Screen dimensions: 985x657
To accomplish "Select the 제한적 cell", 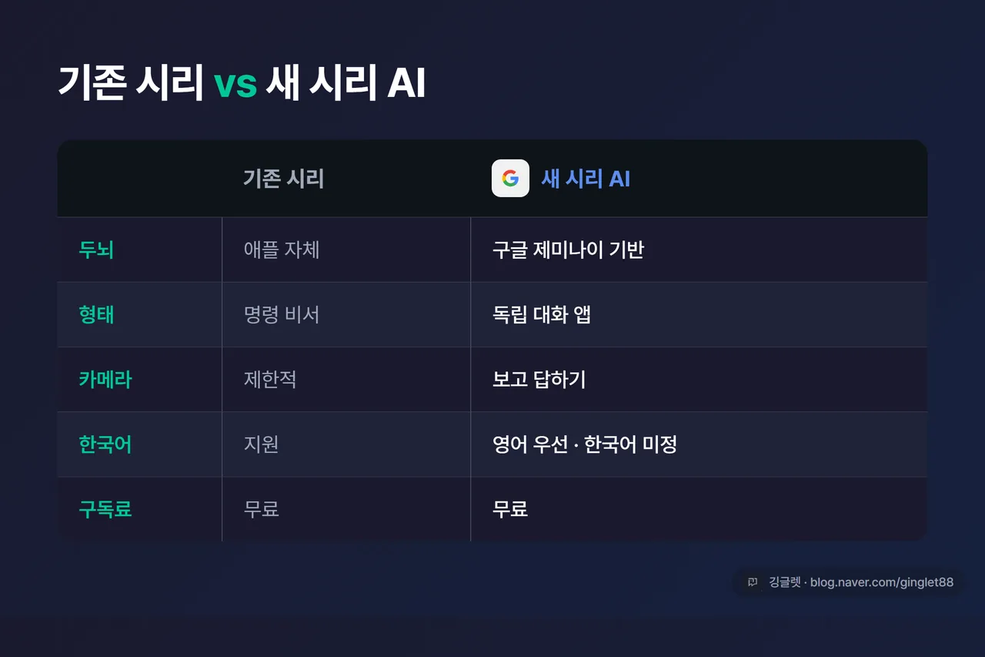I will [270, 379].
